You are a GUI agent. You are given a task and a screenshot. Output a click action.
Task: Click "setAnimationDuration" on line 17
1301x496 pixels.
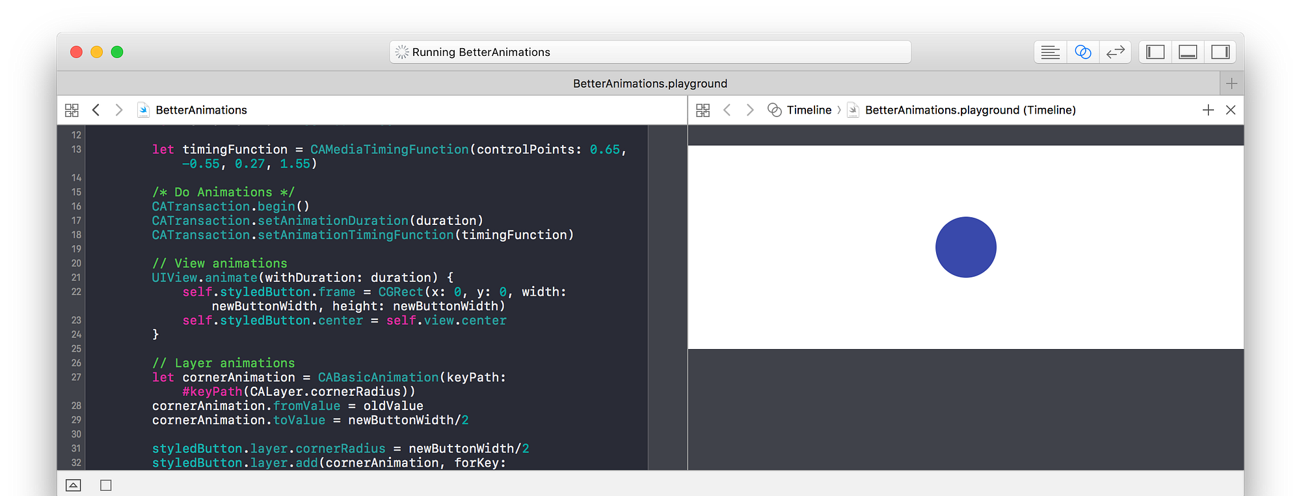[333, 220]
